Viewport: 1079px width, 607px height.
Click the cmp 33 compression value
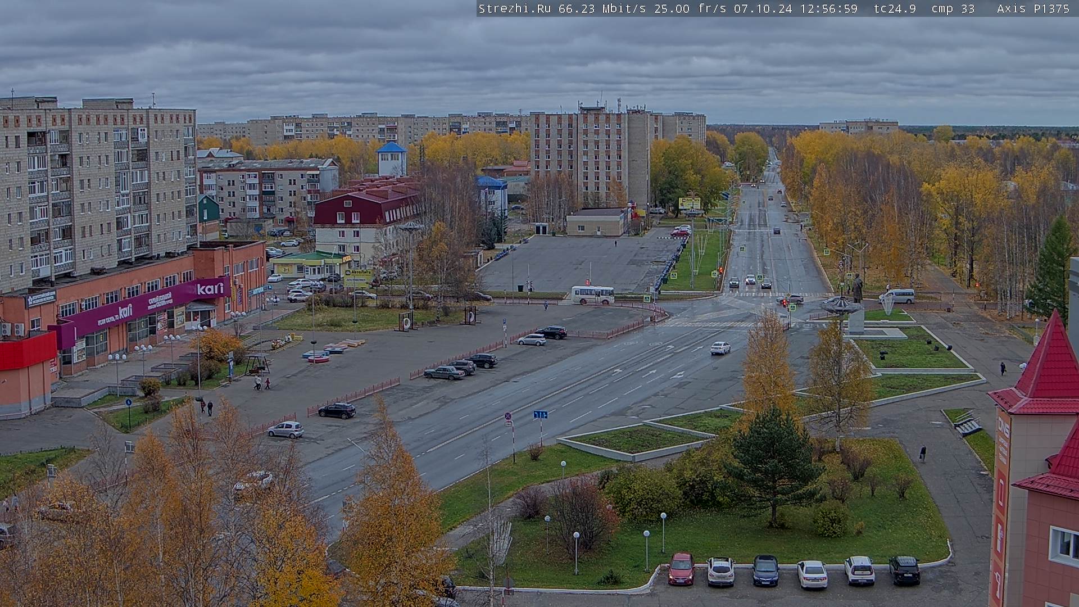[953, 8]
